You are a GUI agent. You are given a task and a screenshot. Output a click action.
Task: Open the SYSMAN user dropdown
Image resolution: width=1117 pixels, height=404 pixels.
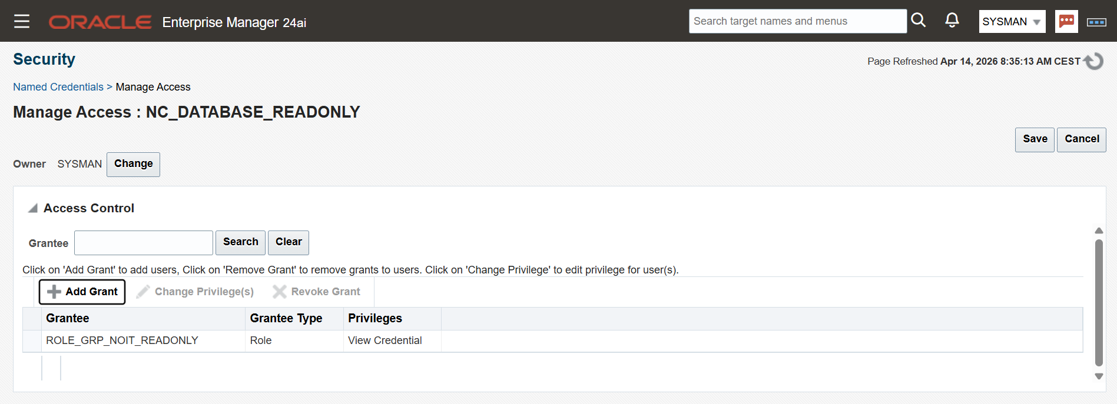click(1012, 22)
